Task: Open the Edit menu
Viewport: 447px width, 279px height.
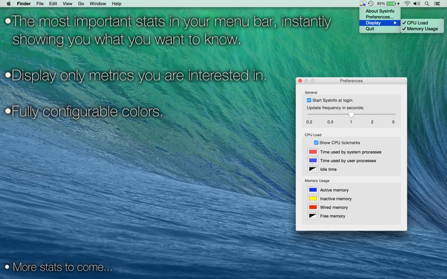Action: [53, 4]
